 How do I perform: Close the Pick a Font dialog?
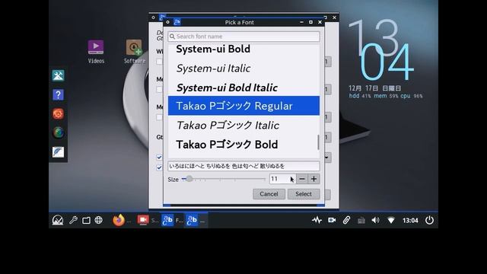coord(320,22)
